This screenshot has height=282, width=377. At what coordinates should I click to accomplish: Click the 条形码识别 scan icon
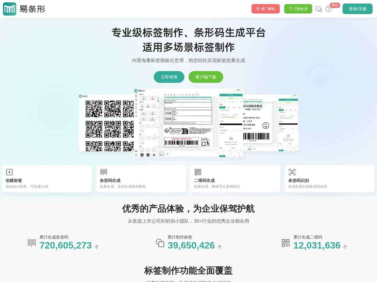[292, 172]
